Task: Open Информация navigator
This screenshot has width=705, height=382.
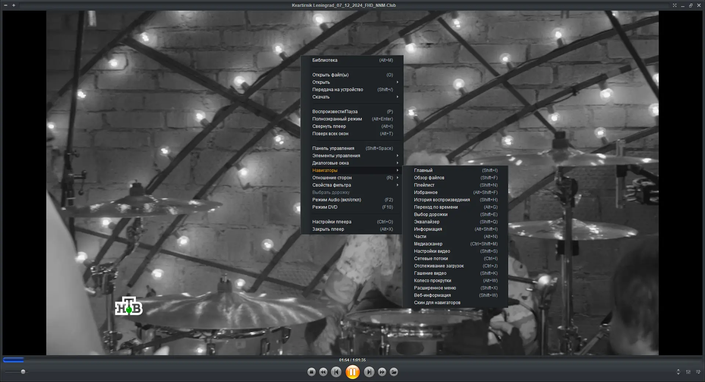Action: [x=455, y=229]
